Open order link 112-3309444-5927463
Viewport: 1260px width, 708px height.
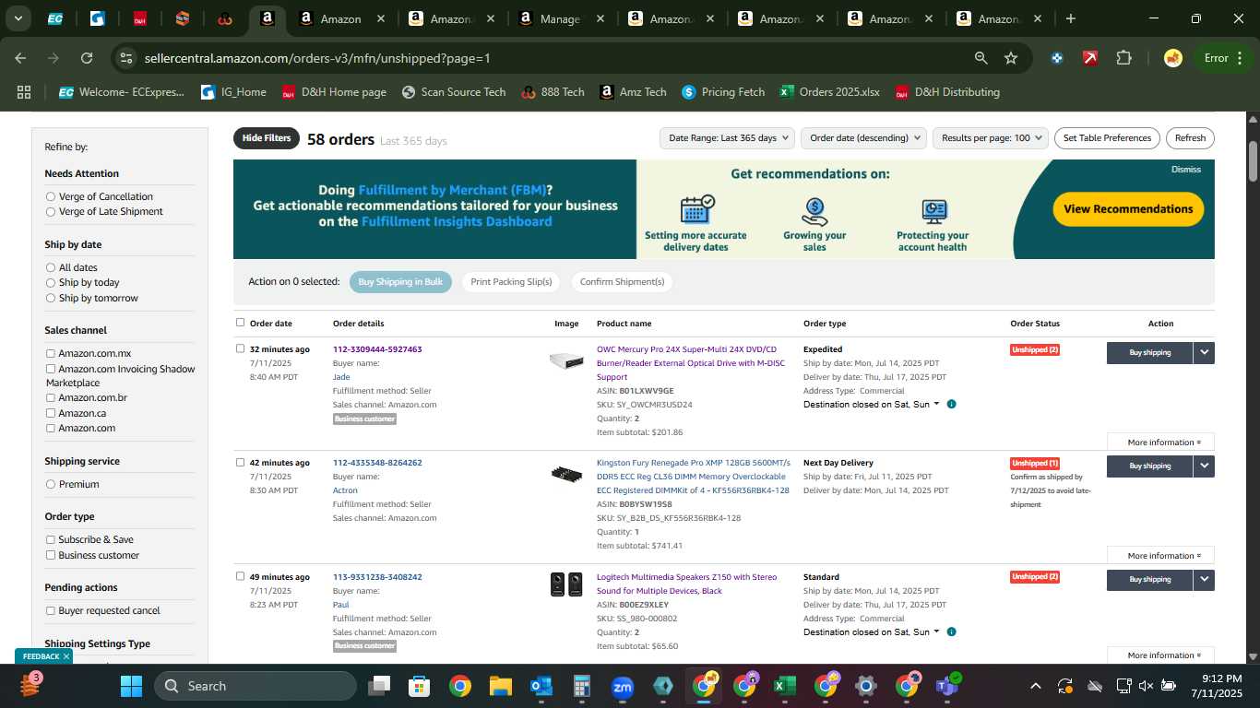377,349
